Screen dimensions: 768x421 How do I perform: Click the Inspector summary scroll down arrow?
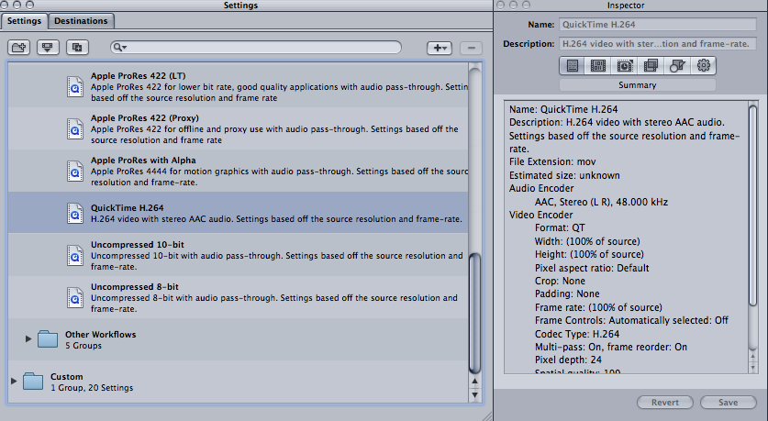tap(753, 368)
